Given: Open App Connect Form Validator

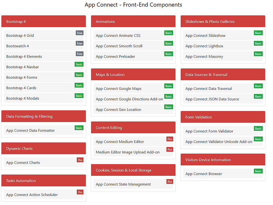Looking at the screenshot, I should [223, 131].
